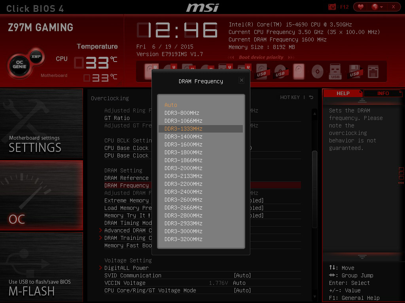
Task: Choose the highlighted DDR3-1333MHz option
Action: tap(201, 129)
